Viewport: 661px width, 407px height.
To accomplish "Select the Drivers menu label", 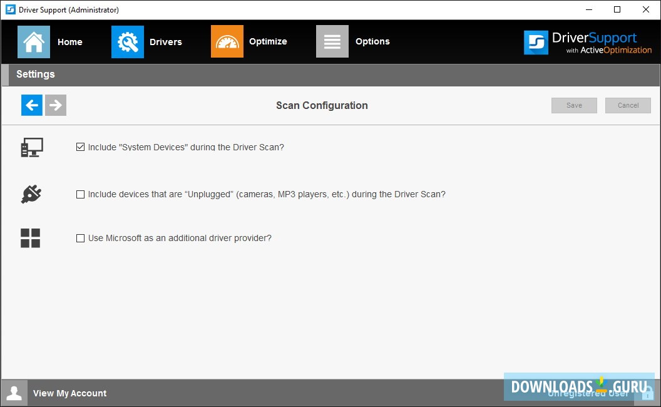I will 166,42.
